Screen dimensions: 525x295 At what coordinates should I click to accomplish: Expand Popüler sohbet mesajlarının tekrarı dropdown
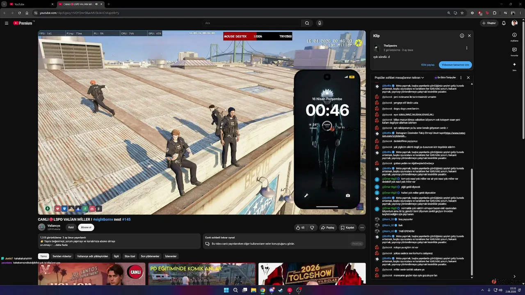coord(399,77)
